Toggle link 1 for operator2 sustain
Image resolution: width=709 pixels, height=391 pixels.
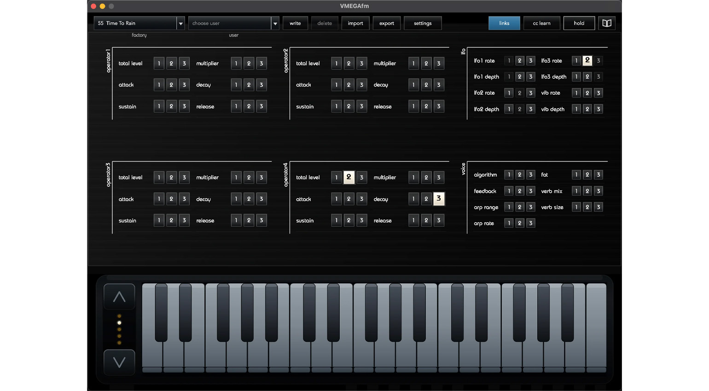(336, 106)
